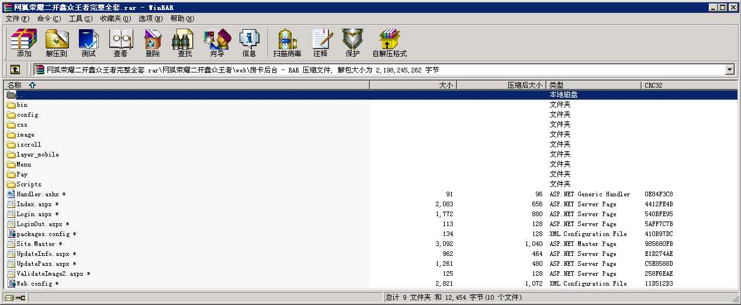The image size is (741, 305).
Task: Click the Pay folder icon
Action: tap(11, 175)
